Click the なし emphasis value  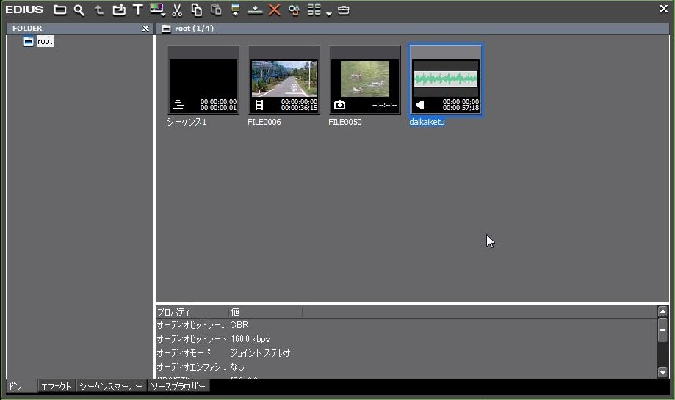(x=237, y=366)
